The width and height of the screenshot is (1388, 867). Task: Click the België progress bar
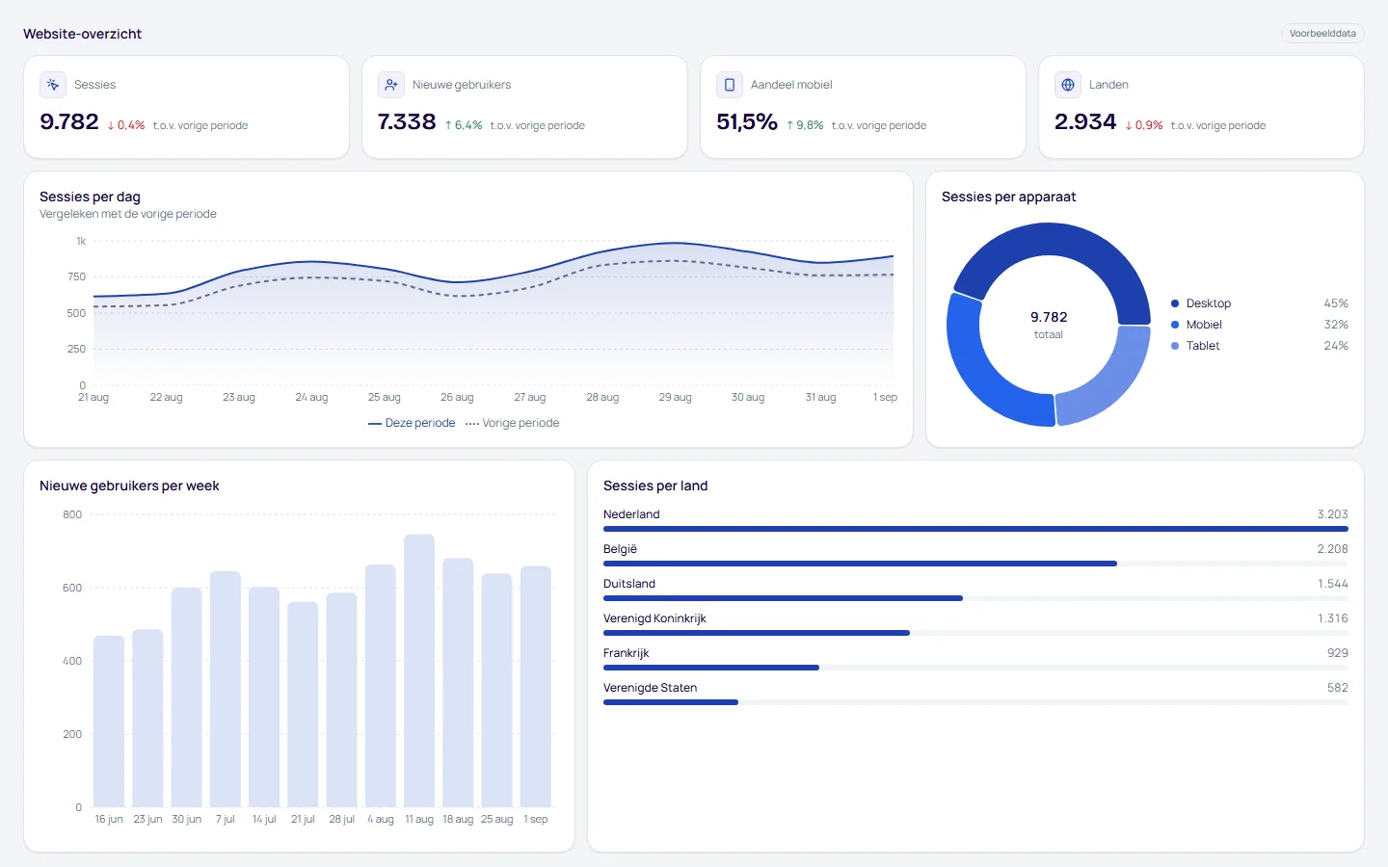(975, 564)
